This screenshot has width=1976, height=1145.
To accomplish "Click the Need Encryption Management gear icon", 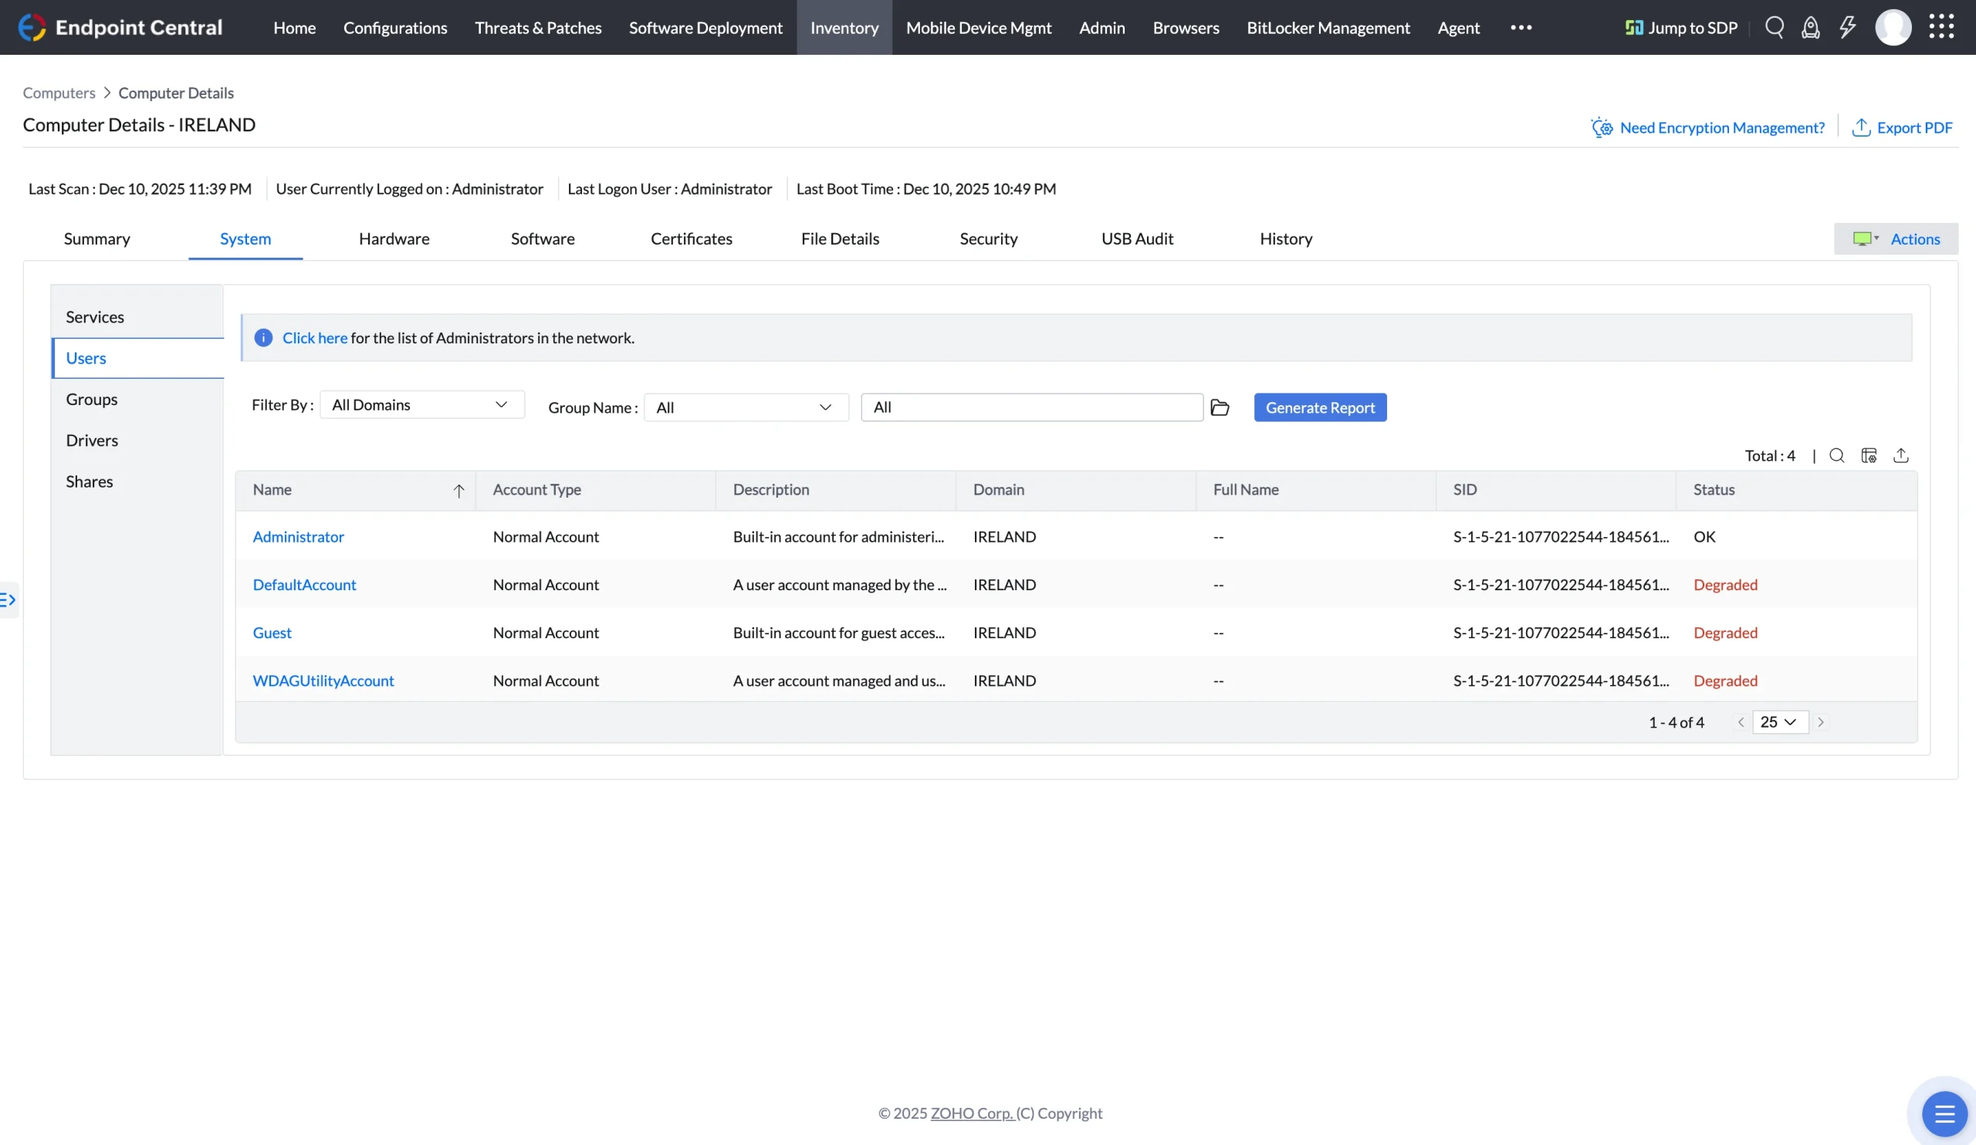I will click(1602, 127).
